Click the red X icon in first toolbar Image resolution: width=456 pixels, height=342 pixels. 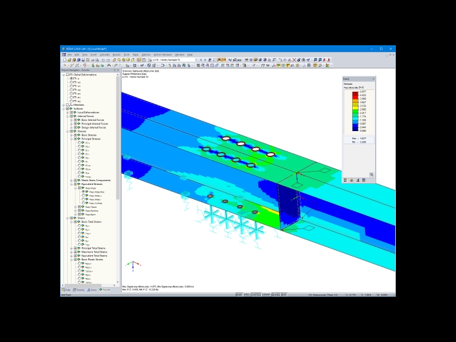[x=294, y=60]
